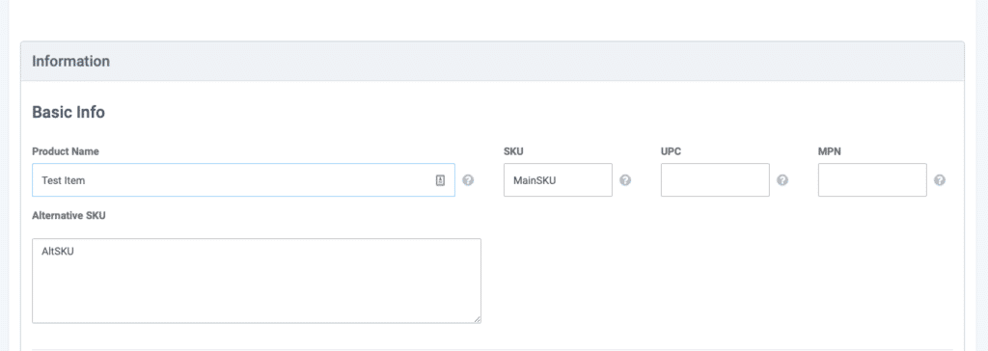Grab the Alternative SKU textarea resize handle
Image resolution: width=988 pixels, height=351 pixels.
[477, 319]
